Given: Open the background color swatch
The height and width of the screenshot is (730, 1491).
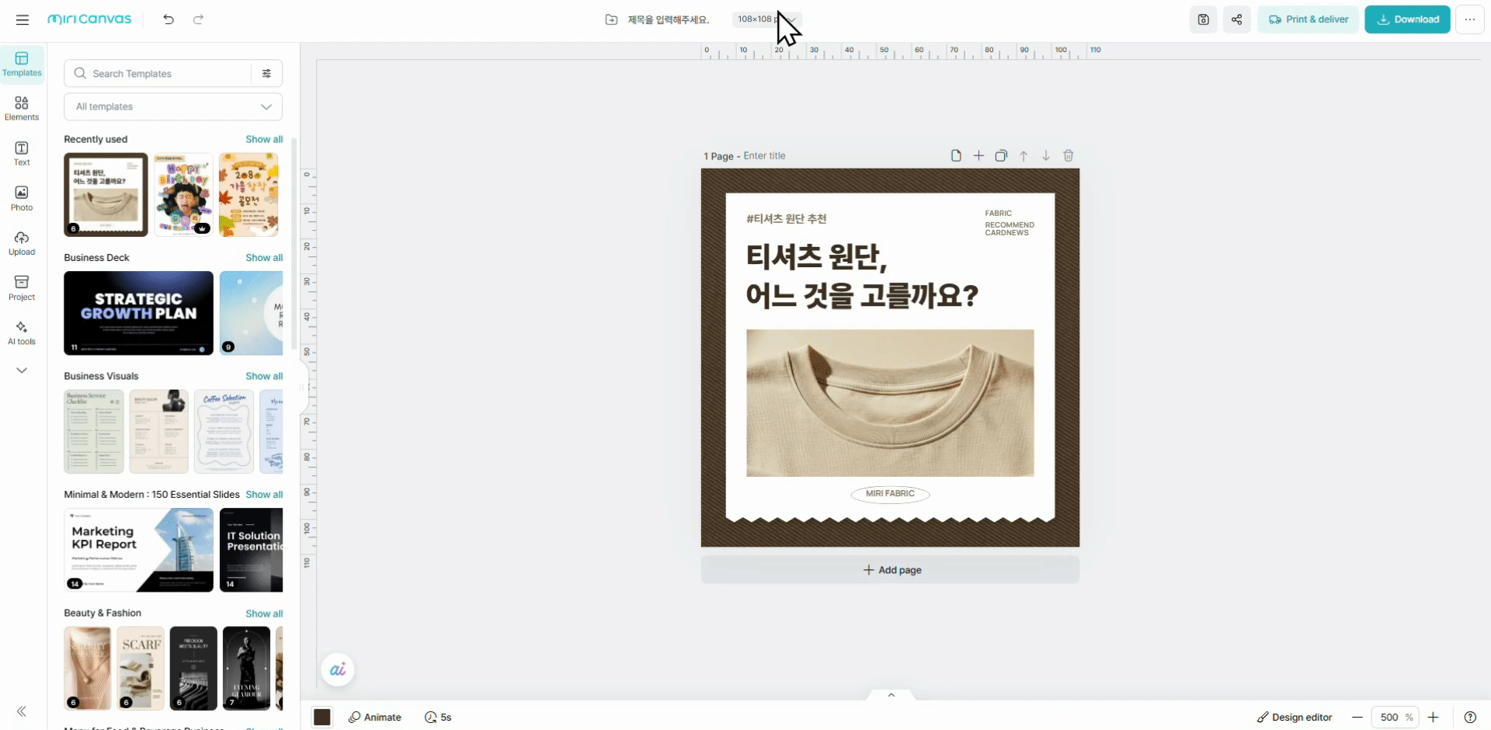Looking at the screenshot, I should tap(321, 717).
